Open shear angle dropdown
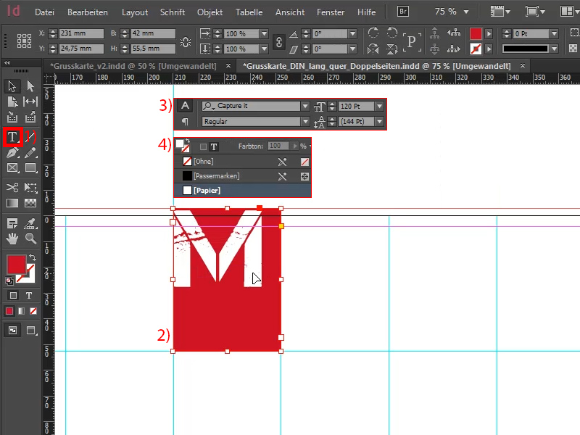The image size is (580, 435). (352, 49)
